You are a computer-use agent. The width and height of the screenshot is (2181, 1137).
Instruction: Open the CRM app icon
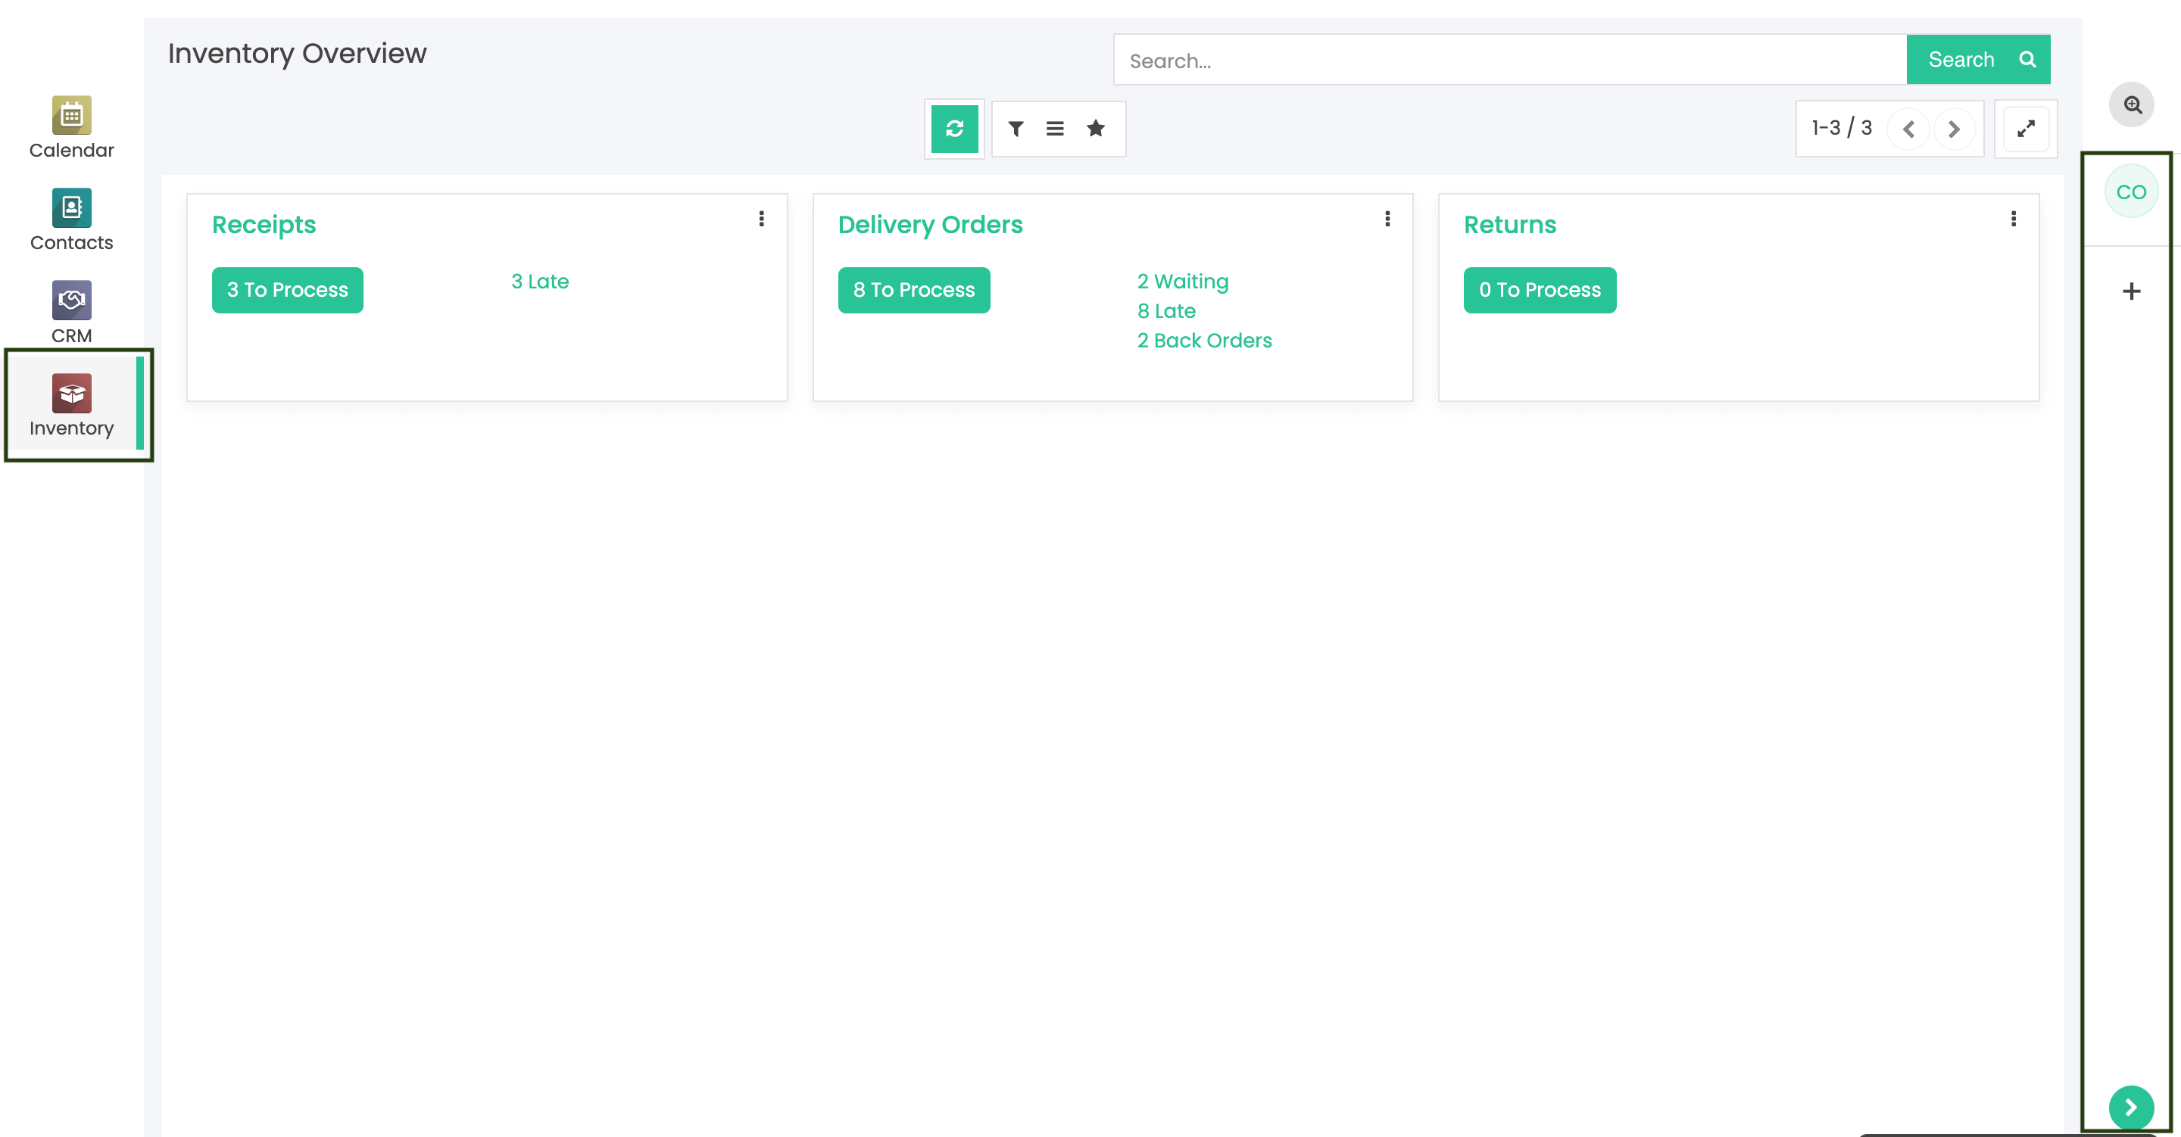pos(71,300)
